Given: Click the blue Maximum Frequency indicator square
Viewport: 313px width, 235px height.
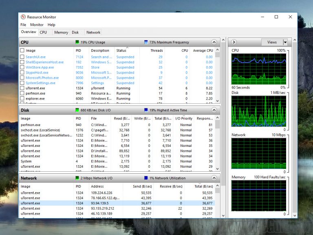Looking at the screenshot, I should 146,42.
